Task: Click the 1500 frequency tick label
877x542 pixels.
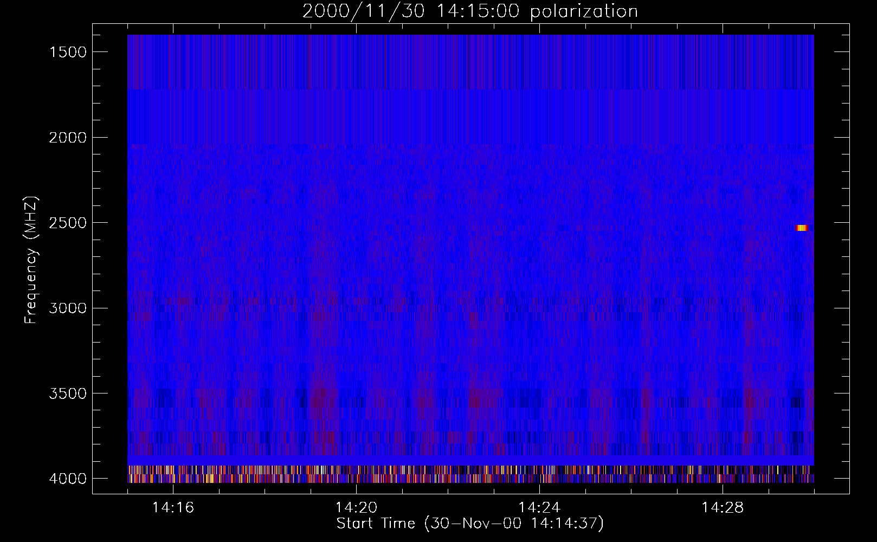Action: tap(68, 52)
